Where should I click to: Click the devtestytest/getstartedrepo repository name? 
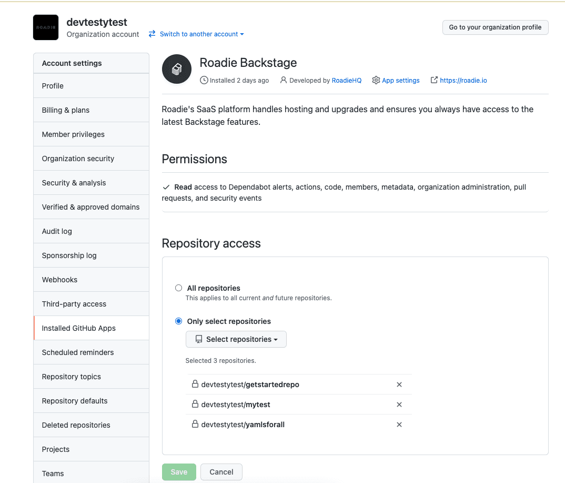point(250,385)
